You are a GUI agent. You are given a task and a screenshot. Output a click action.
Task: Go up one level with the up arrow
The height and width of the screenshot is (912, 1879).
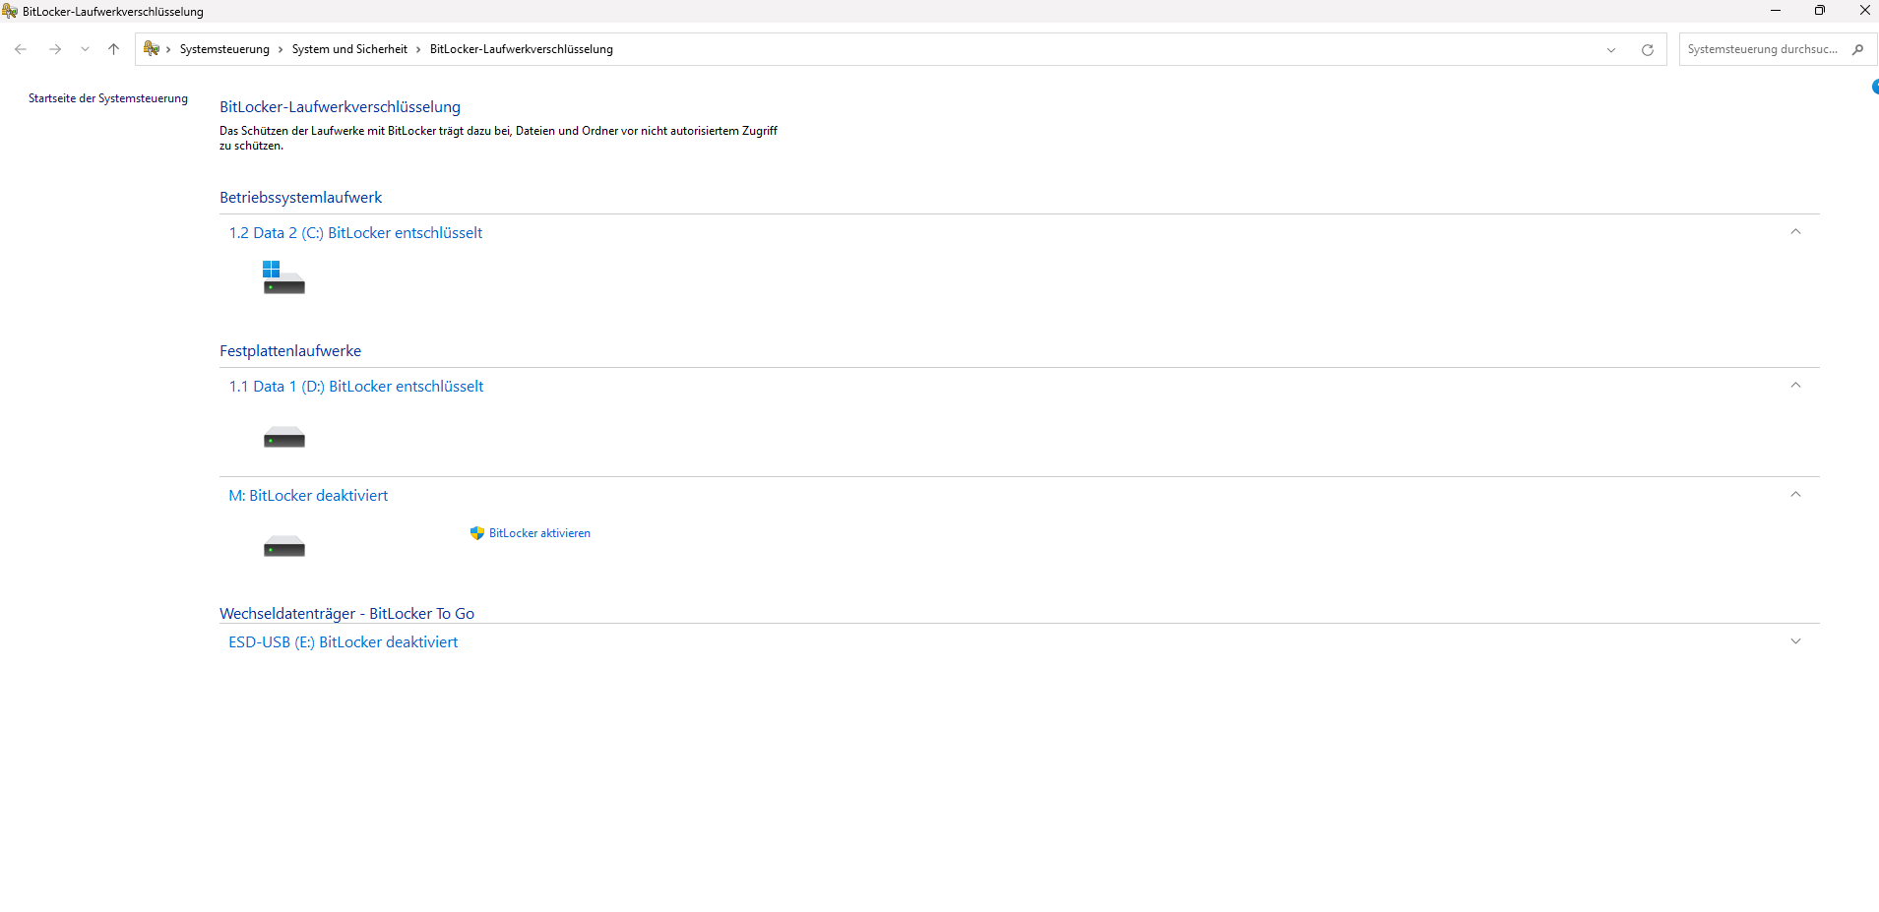[x=113, y=49]
